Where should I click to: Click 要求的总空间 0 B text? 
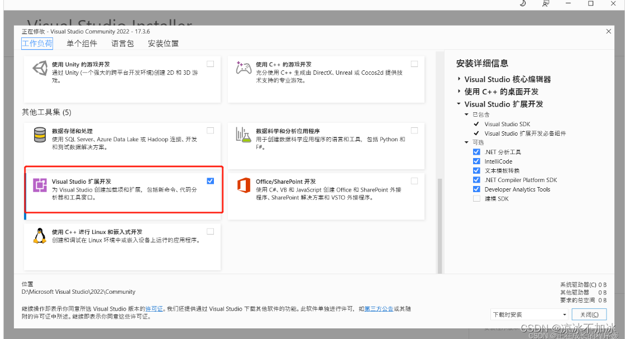tap(583, 300)
